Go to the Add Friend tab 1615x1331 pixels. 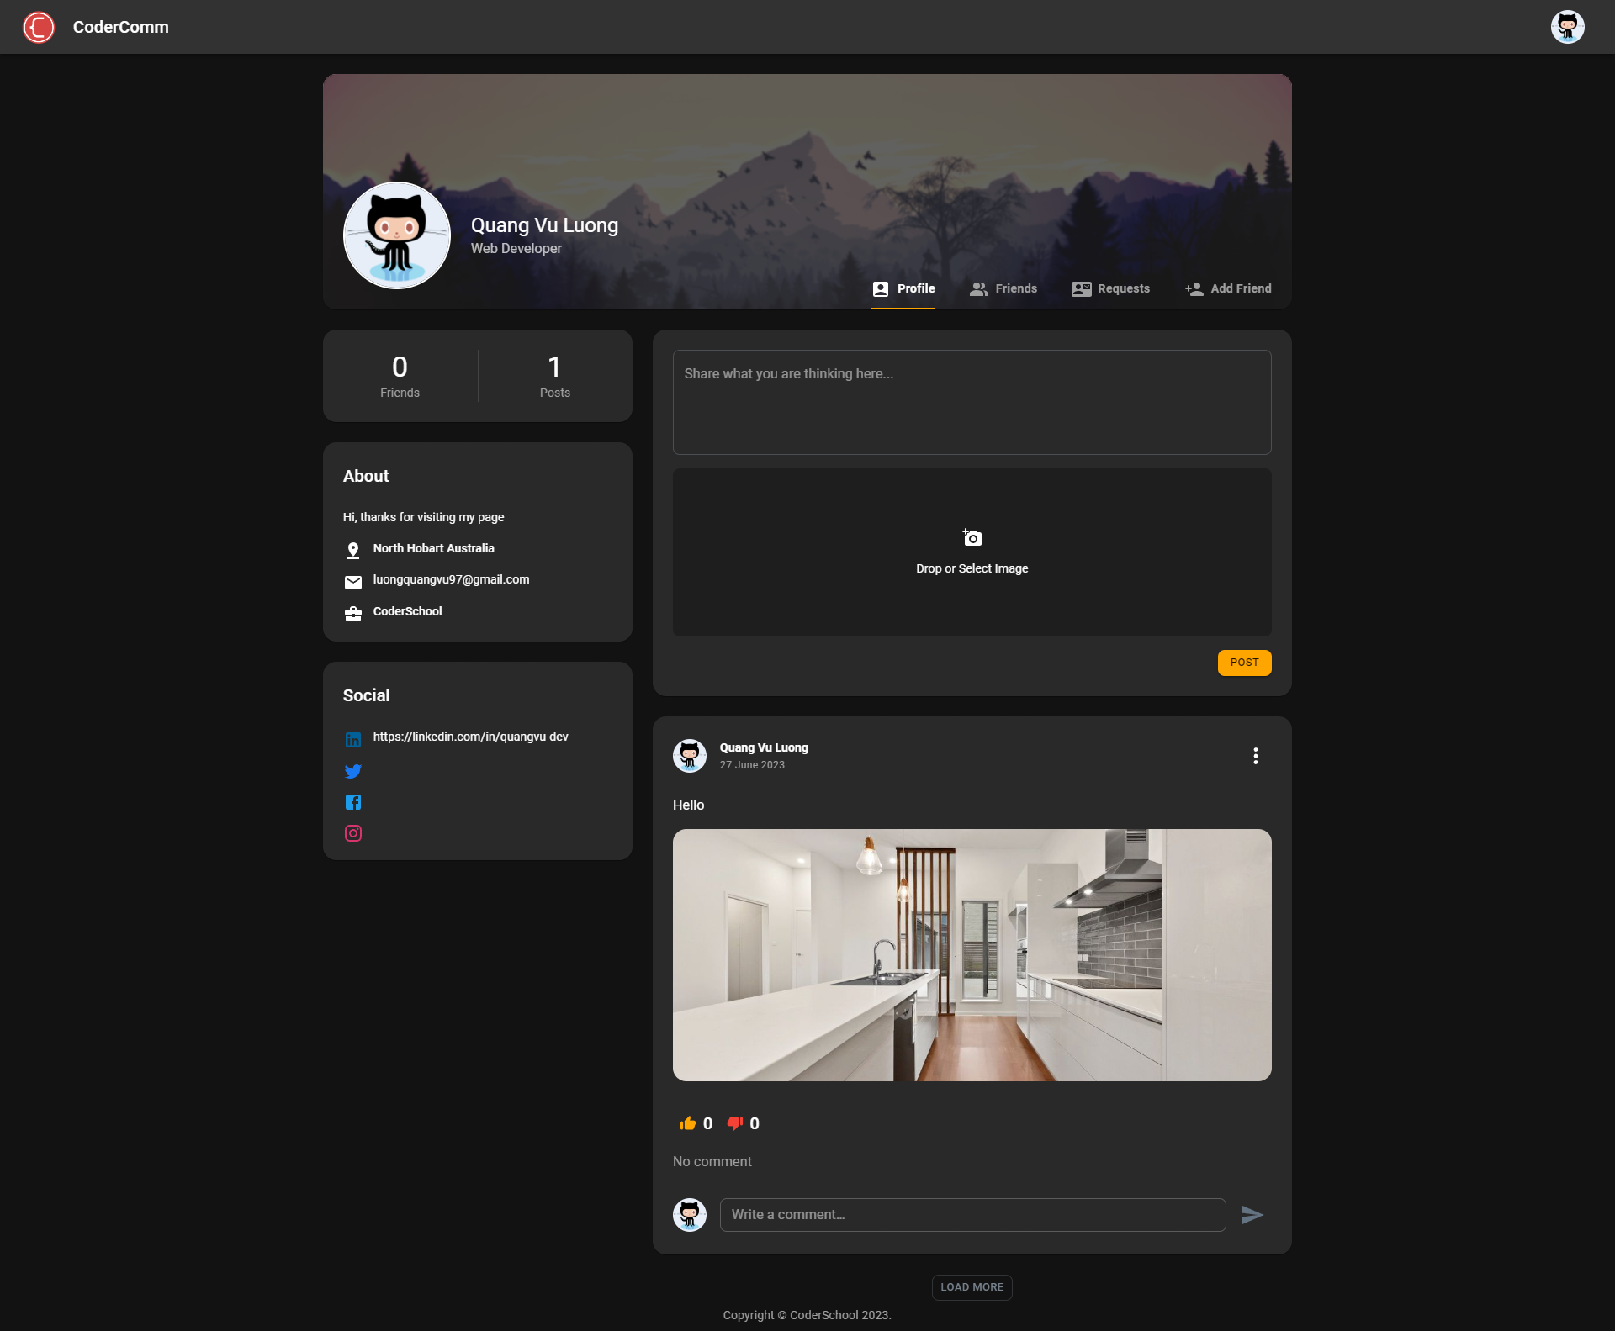point(1228,288)
